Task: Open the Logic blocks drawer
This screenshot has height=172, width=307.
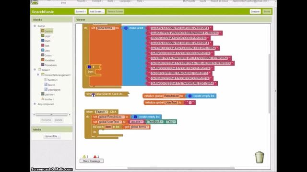Action: point(46,36)
